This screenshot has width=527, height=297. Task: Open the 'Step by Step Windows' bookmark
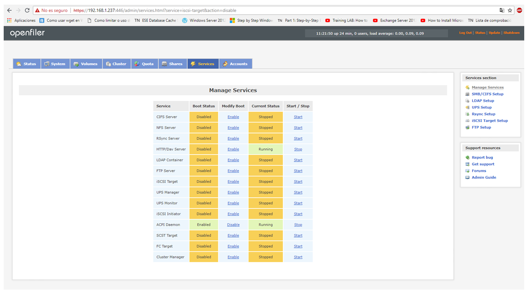[252, 20]
